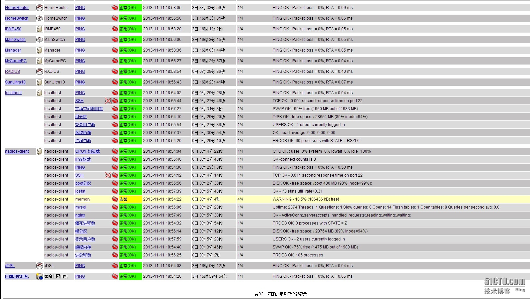Open localhost 根分区 service link
The width and height of the screenshot is (530, 299).
[81, 117]
